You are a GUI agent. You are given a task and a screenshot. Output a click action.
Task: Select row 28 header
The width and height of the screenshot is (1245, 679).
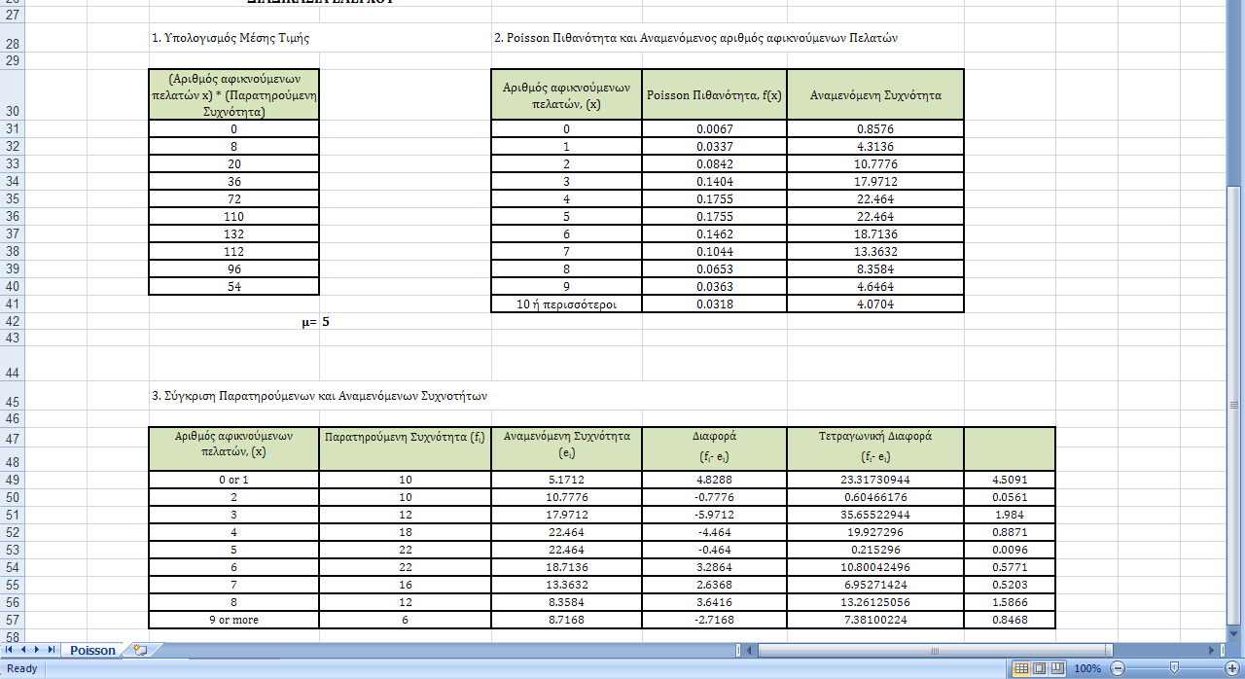14,38
